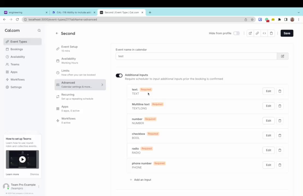The image size is (303, 196).
Task: Open Apps tab in event settings
Action: tap(80, 109)
